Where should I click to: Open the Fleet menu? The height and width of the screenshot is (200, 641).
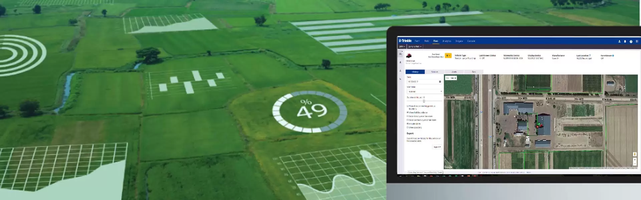coord(436,41)
